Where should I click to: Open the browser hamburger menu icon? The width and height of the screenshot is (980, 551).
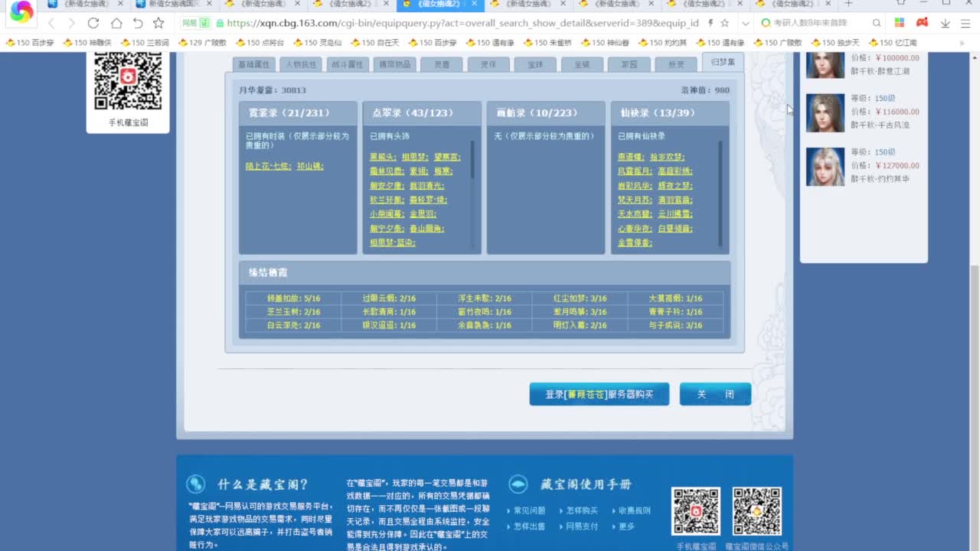(966, 23)
